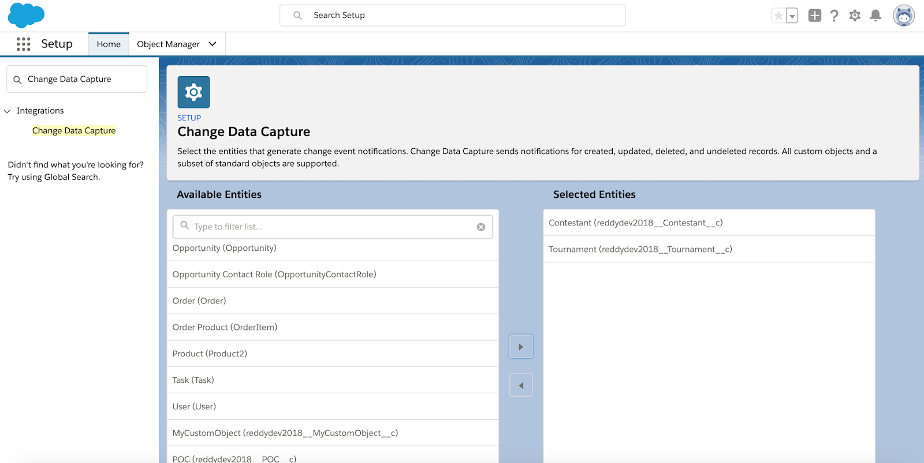Expand the Object Manager chevron menu
This screenshot has height=463, width=924.
[213, 44]
